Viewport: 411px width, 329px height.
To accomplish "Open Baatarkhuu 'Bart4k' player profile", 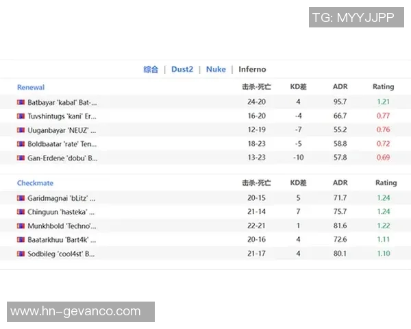I will point(62,240).
